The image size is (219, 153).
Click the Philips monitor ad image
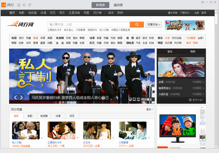click(177, 128)
